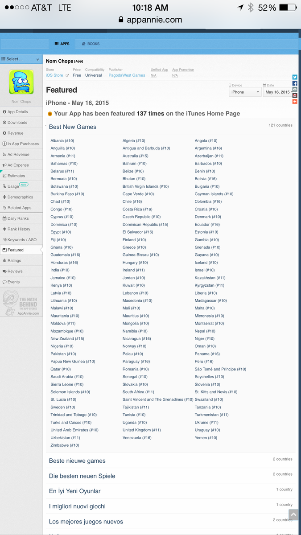Share page via the email icon

coord(295,90)
